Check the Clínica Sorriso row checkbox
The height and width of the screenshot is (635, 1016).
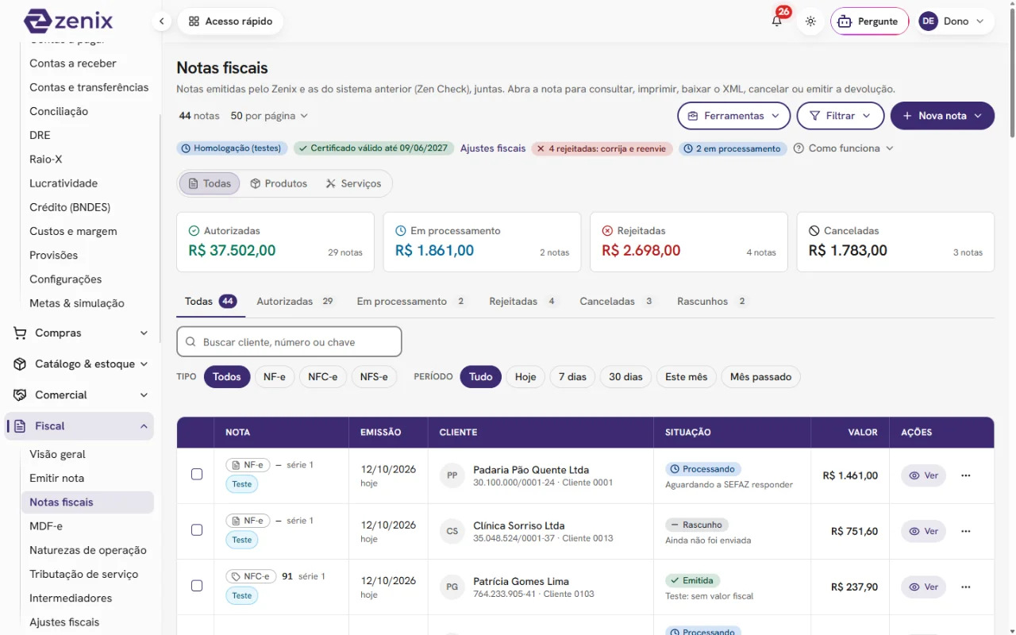click(x=197, y=529)
